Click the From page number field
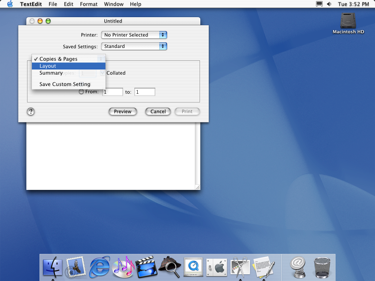This screenshot has width=375, height=281. pos(112,92)
